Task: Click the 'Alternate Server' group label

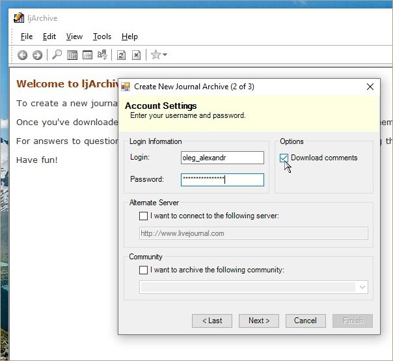Action: click(154, 203)
